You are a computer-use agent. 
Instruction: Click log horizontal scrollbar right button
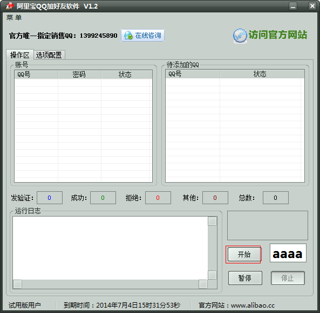(x=203, y=284)
